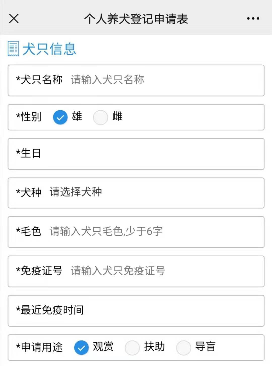
Task: Click the 犬只信息 section form icon
Action: tap(13, 48)
